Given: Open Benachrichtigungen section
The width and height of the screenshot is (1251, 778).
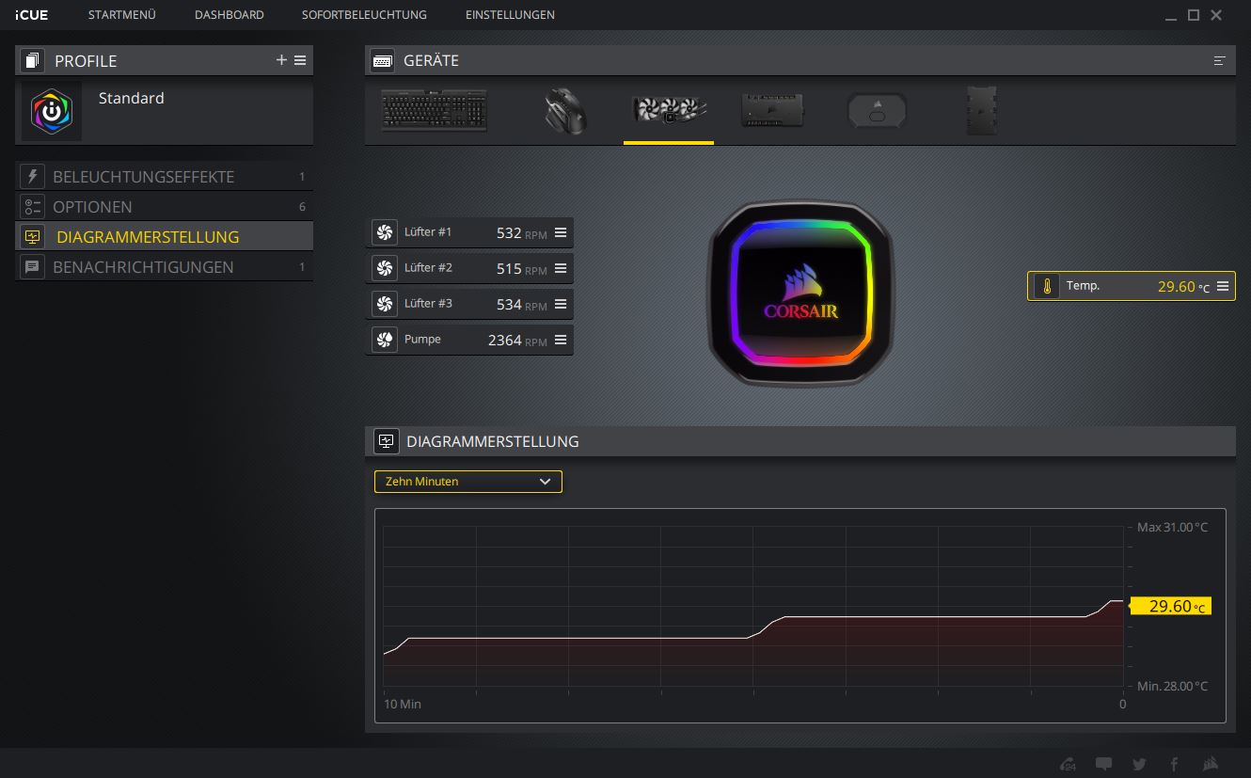Looking at the screenshot, I should (165, 267).
